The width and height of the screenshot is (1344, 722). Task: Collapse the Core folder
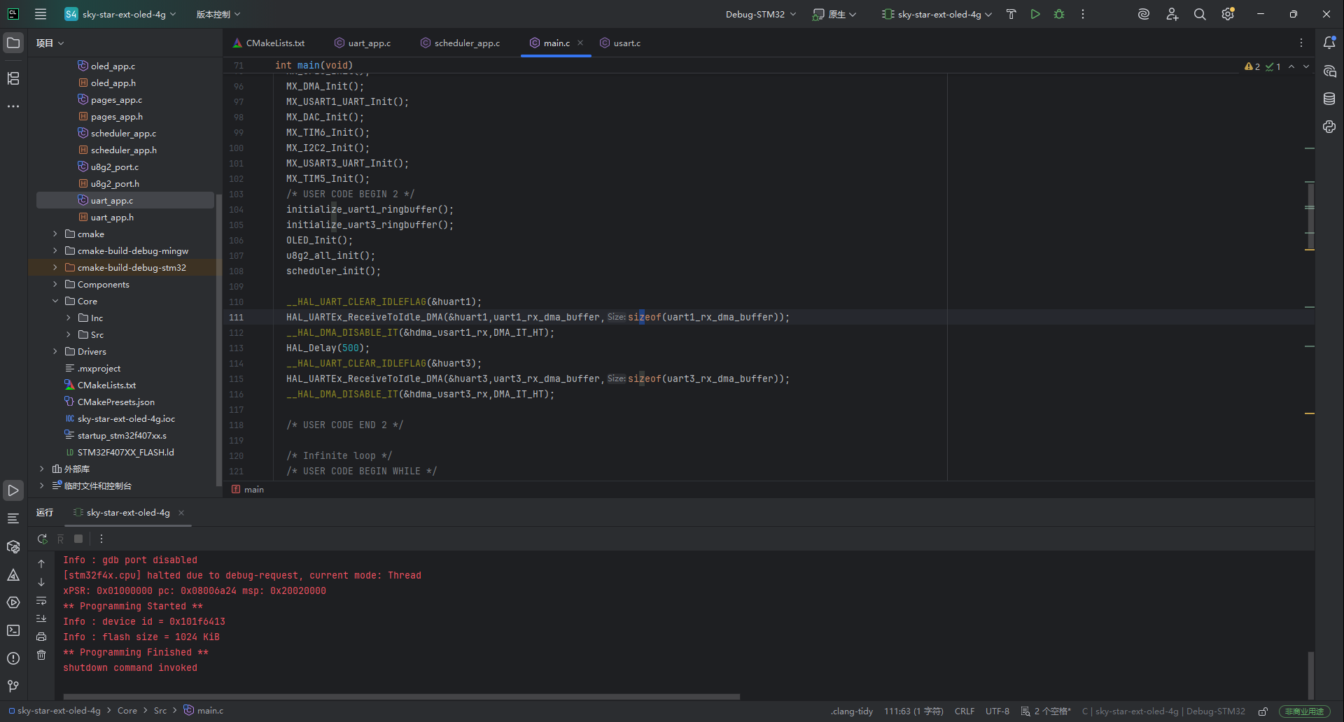55,302
